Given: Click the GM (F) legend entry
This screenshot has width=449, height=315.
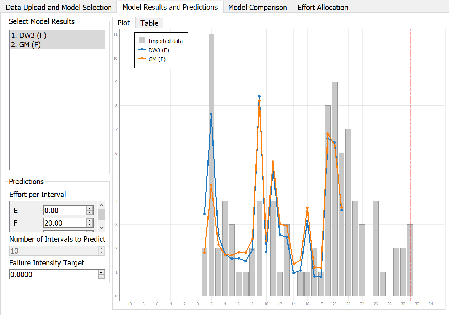Looking at the screenshot, I should 153,59.
